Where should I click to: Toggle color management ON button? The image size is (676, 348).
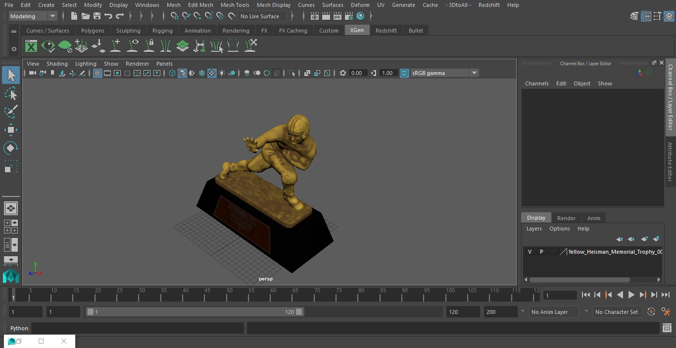click(404, 73)
